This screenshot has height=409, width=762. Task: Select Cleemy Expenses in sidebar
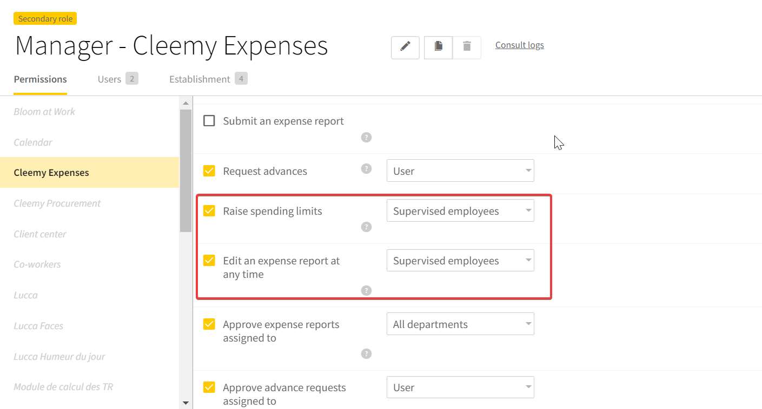pyautogui.click(x=90, y=173)
